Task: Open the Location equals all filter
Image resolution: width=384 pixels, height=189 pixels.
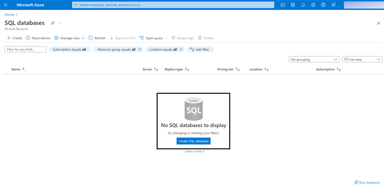Action: pos(163,49)
